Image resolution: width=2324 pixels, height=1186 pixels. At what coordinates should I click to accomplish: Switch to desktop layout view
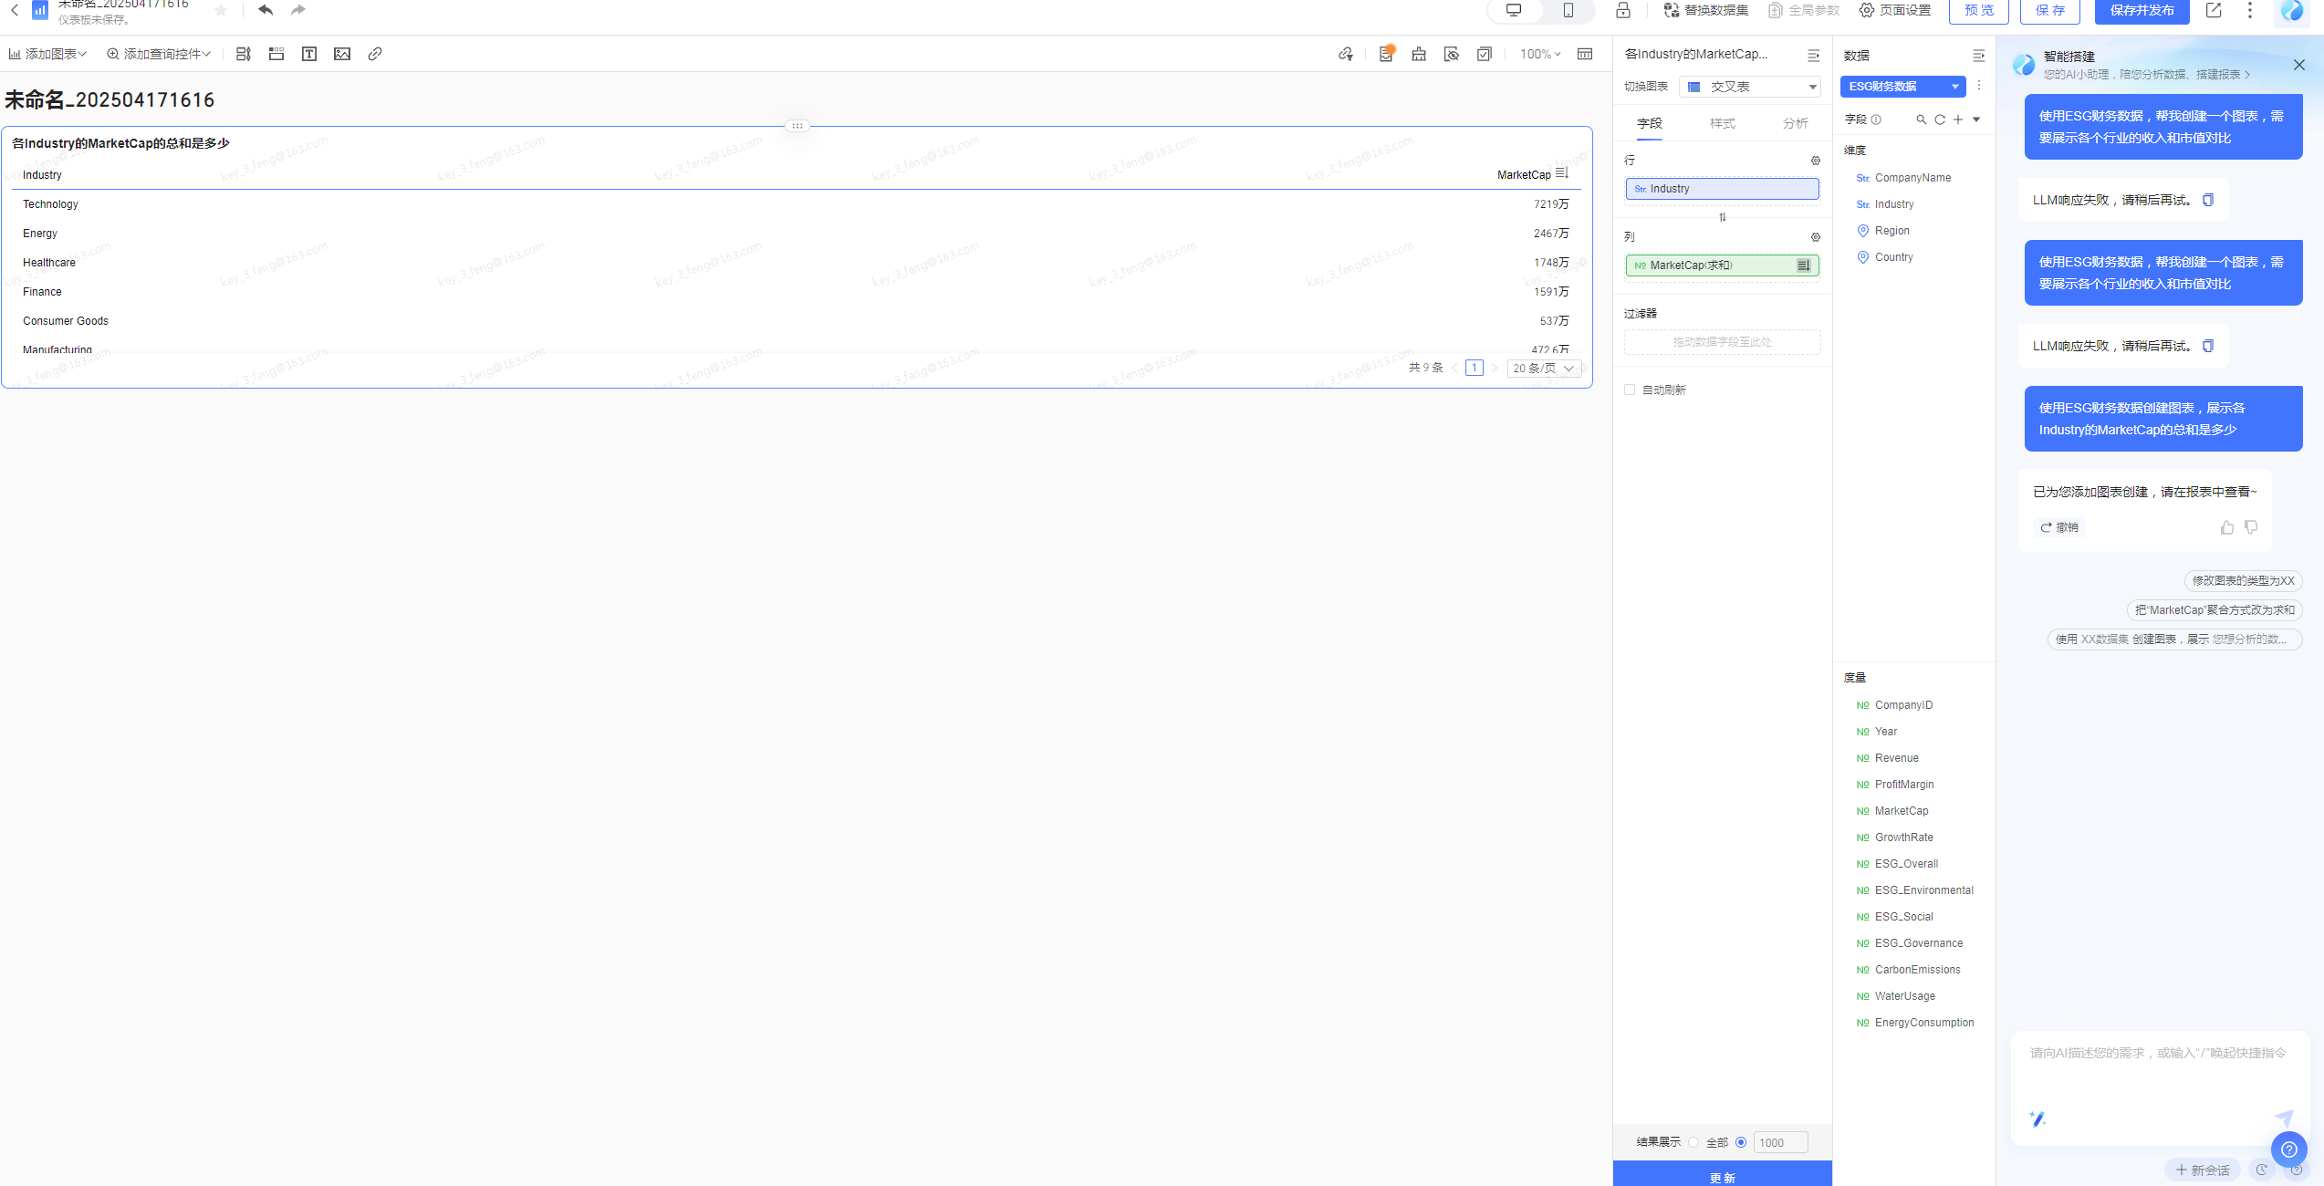[1514, 10]
